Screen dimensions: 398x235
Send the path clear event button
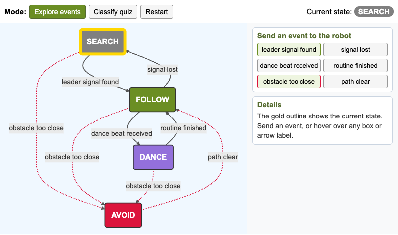(x=355, y=82)
